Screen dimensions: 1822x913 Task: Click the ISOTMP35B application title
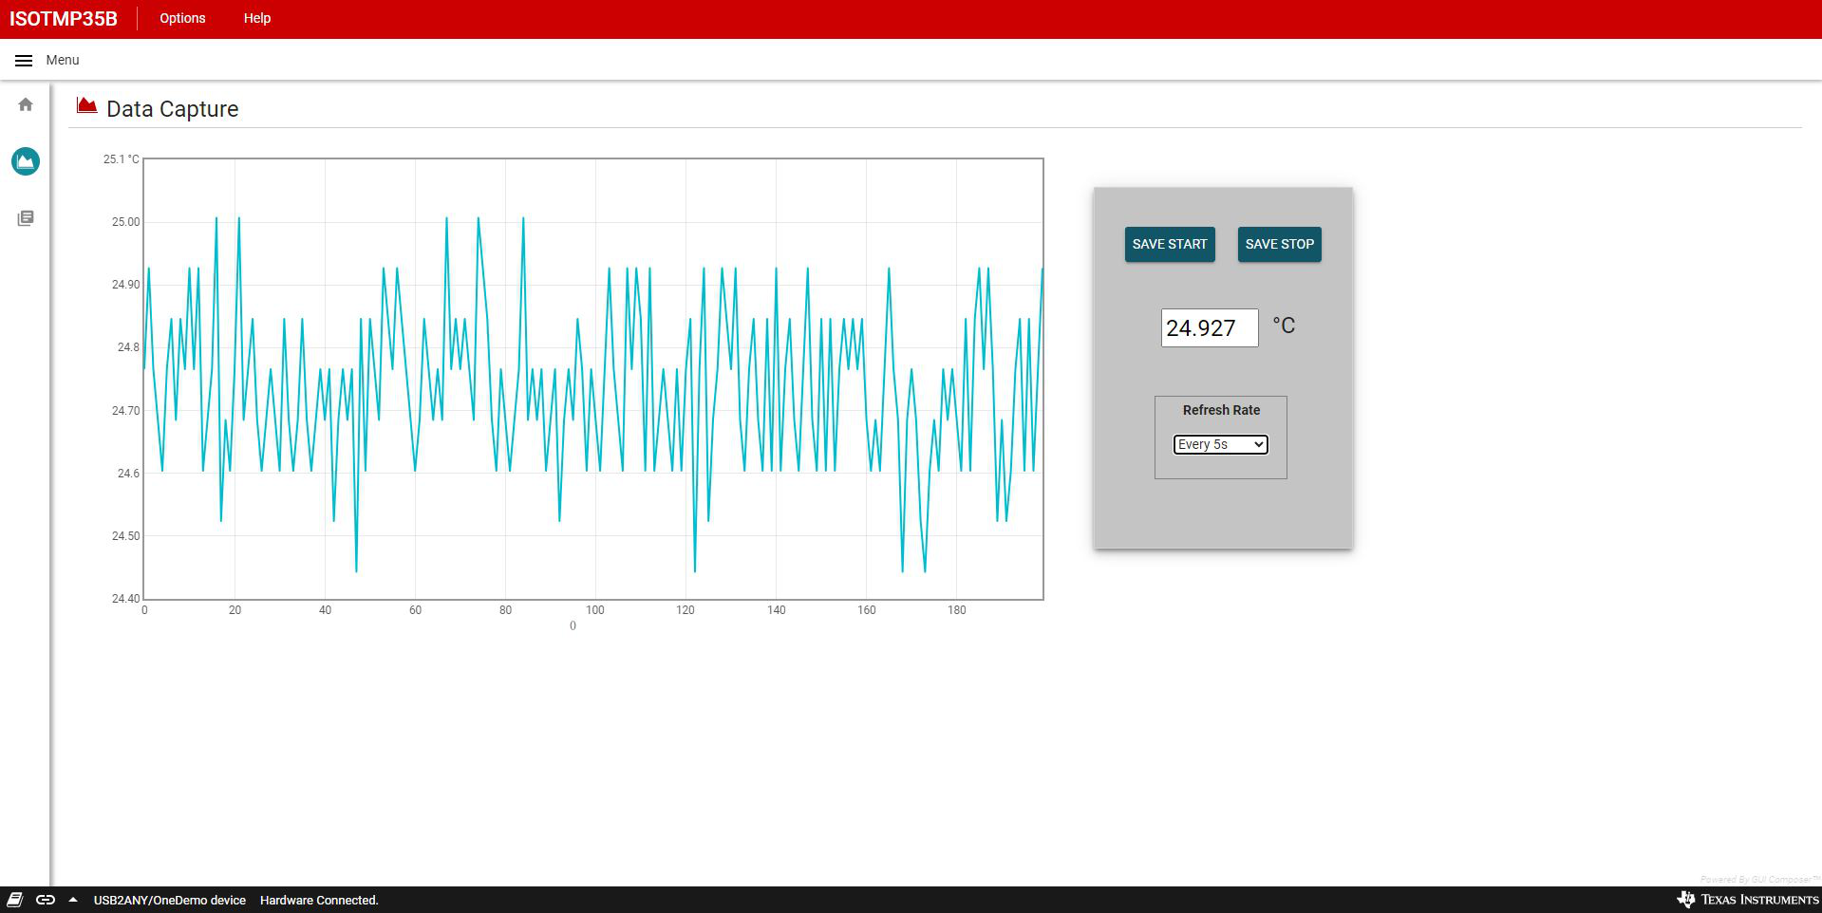(64, 19)
